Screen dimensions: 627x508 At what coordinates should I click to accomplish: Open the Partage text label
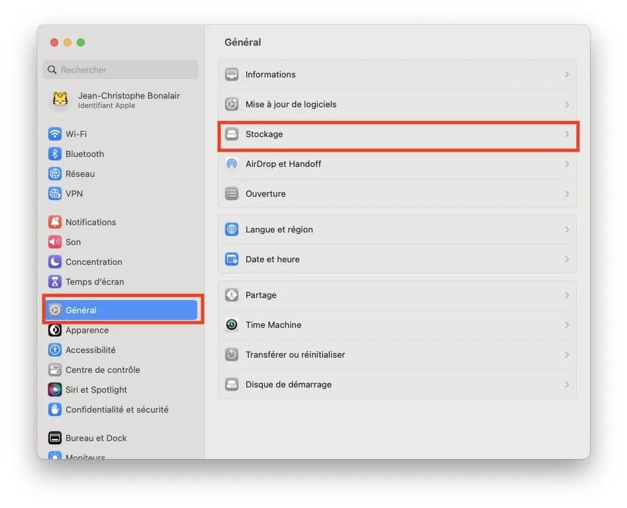(261, 295)
